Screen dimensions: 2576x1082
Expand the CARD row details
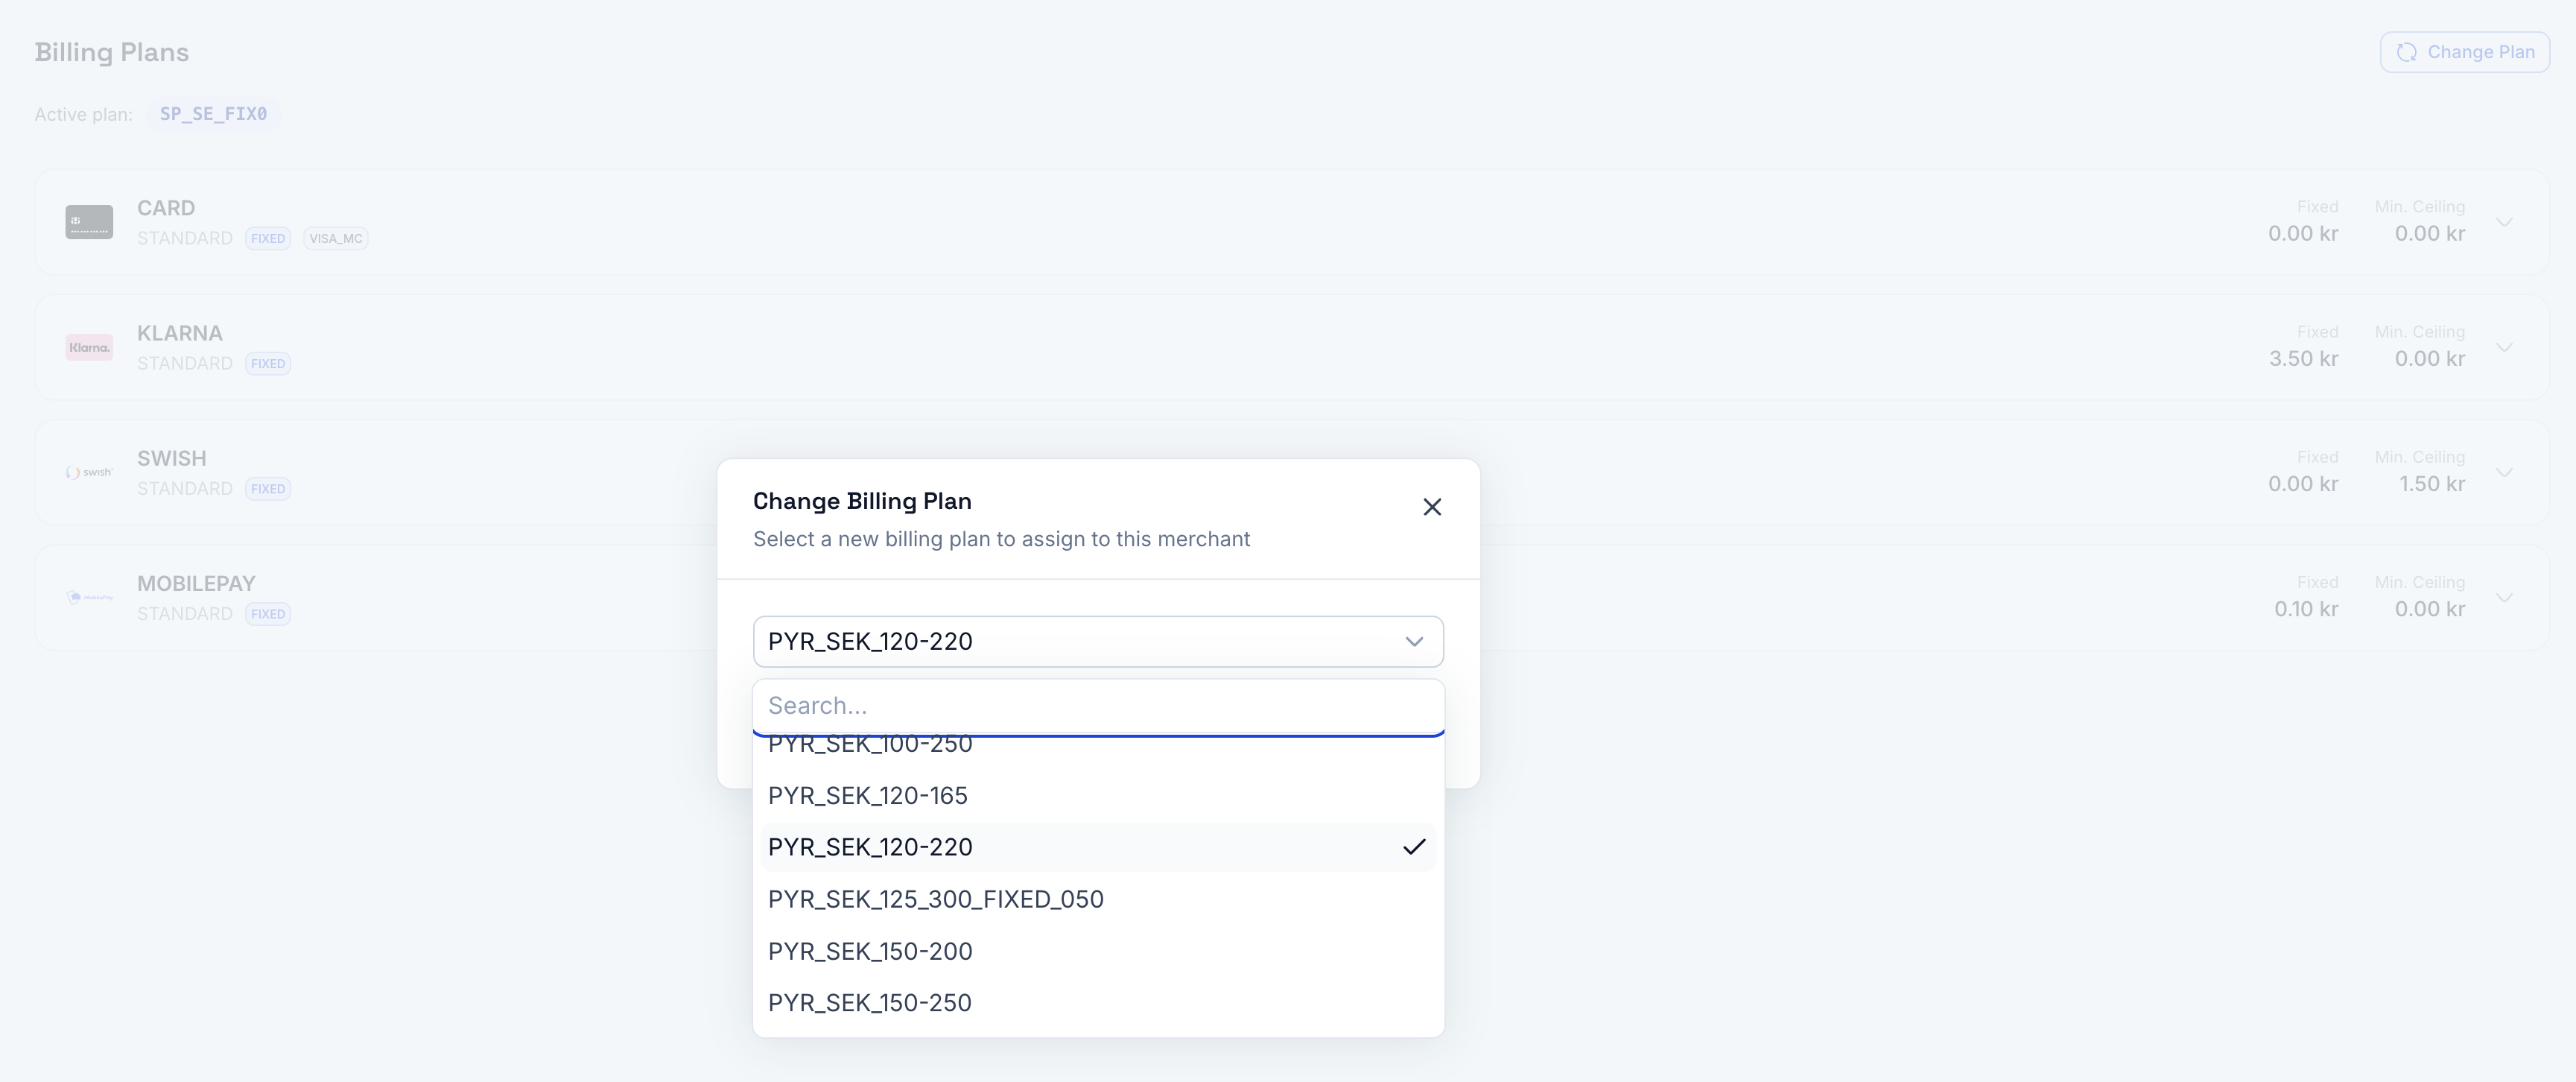(x=2505, y=222)
